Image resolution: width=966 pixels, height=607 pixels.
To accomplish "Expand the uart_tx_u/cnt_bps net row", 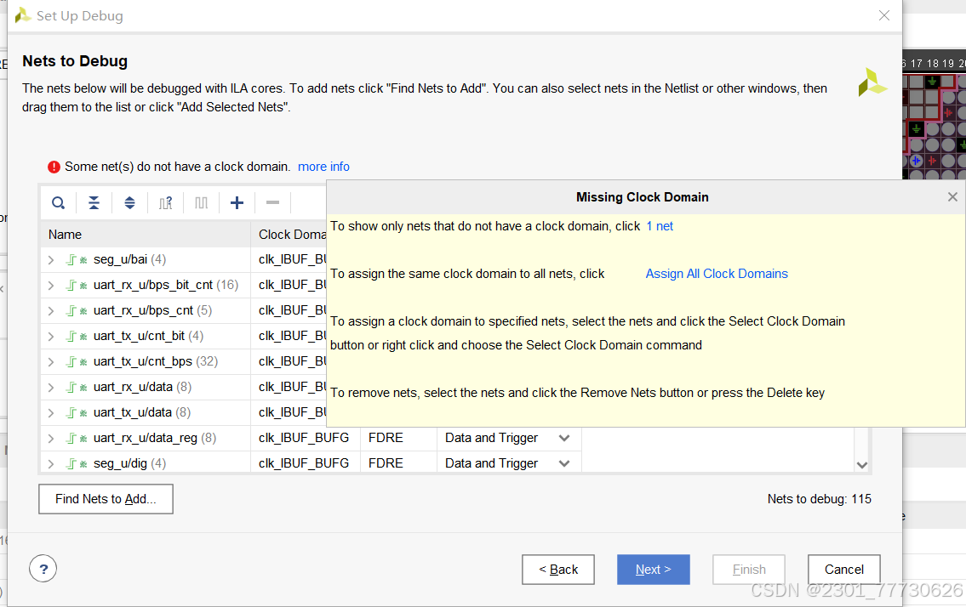I will coord(51,361).
